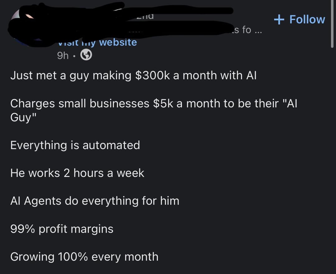Screen dimensions: 336x274
Task: Open the Visit my website link
Action: point(97,42)
